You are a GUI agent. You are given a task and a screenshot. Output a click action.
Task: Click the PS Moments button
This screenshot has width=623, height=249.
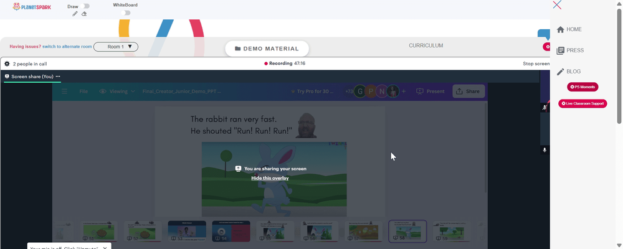coord(583,87)
